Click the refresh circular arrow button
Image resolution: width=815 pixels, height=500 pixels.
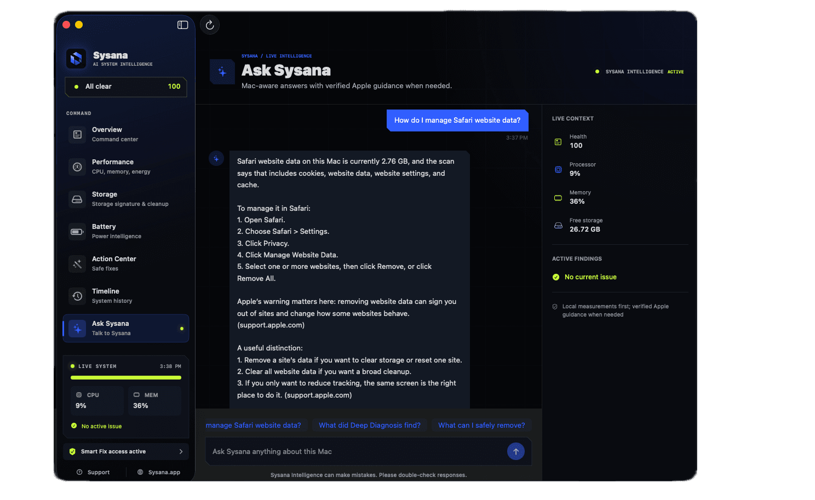pos(210,25)
